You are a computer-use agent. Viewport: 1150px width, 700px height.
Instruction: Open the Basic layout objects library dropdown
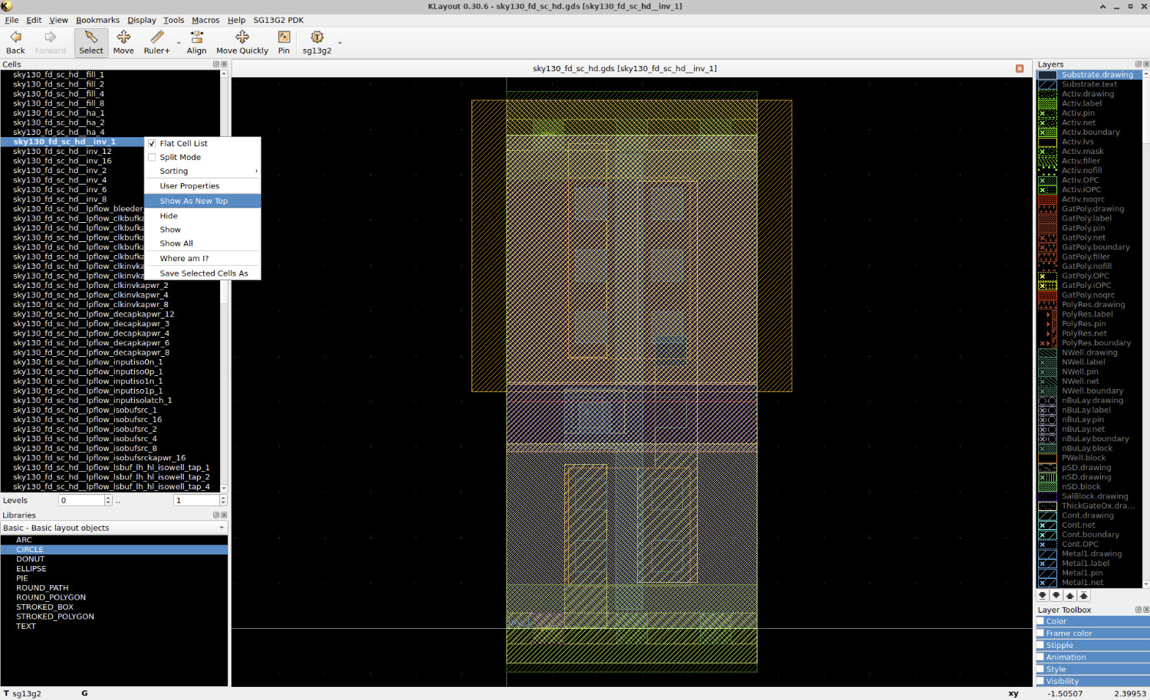(114, 528)
